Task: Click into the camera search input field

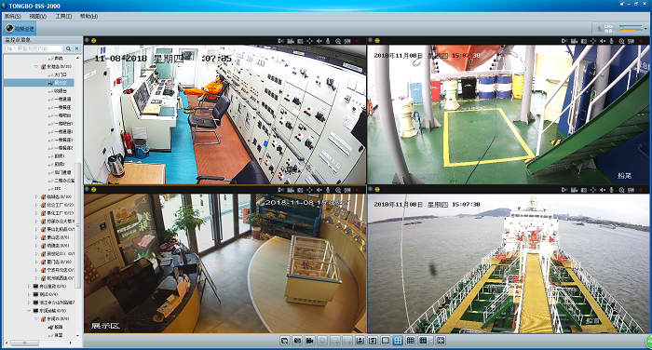Action: (34, 48)
